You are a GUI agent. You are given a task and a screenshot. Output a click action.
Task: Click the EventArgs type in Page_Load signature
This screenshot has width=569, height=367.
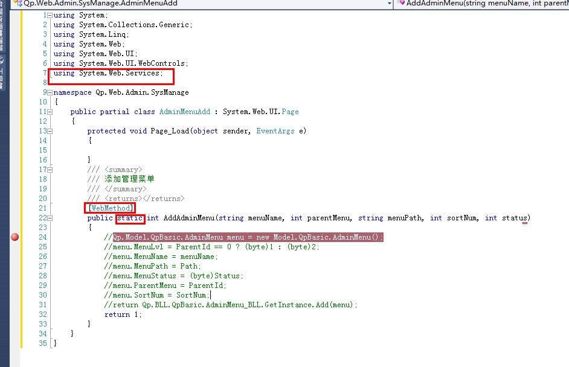point(275,131)
